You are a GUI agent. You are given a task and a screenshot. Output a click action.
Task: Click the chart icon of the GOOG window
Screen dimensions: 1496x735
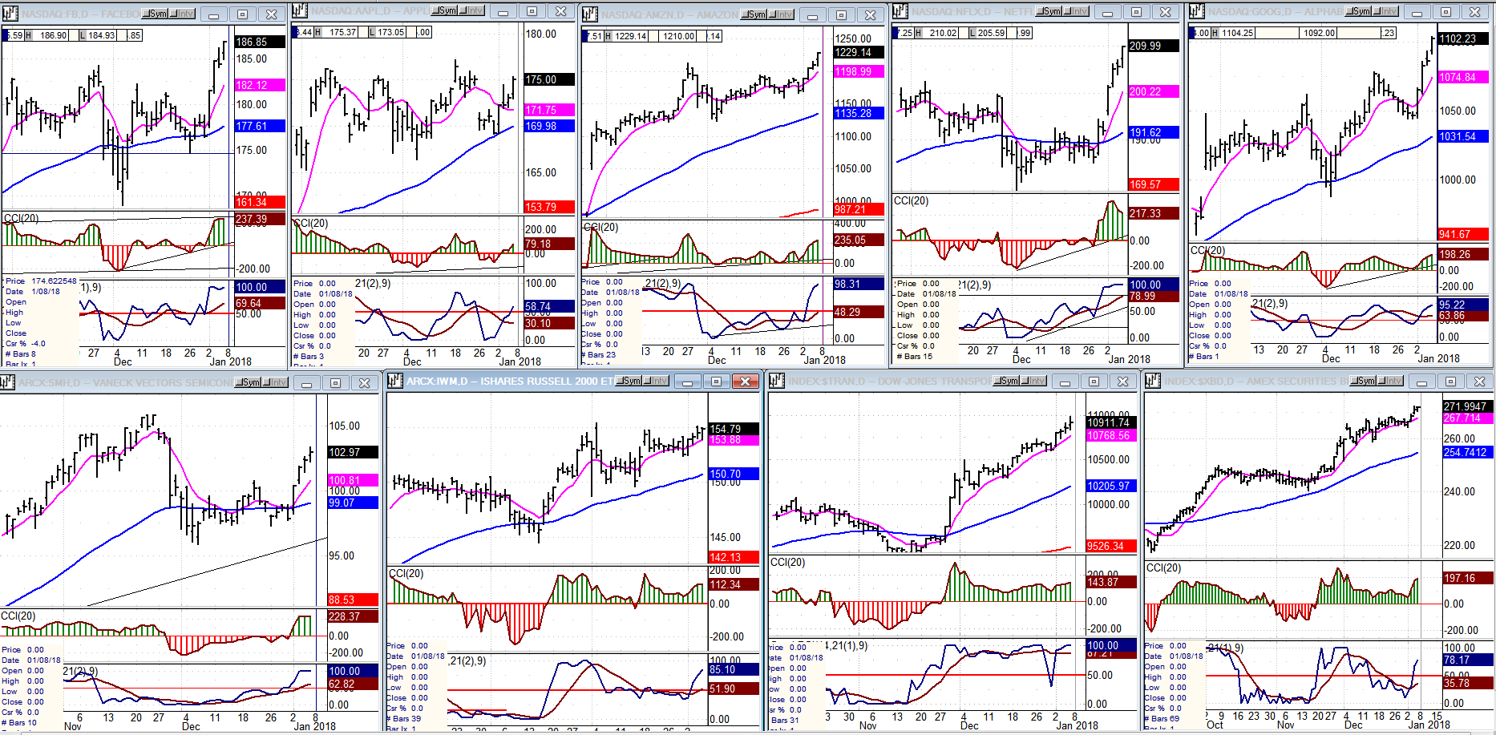1197,11
